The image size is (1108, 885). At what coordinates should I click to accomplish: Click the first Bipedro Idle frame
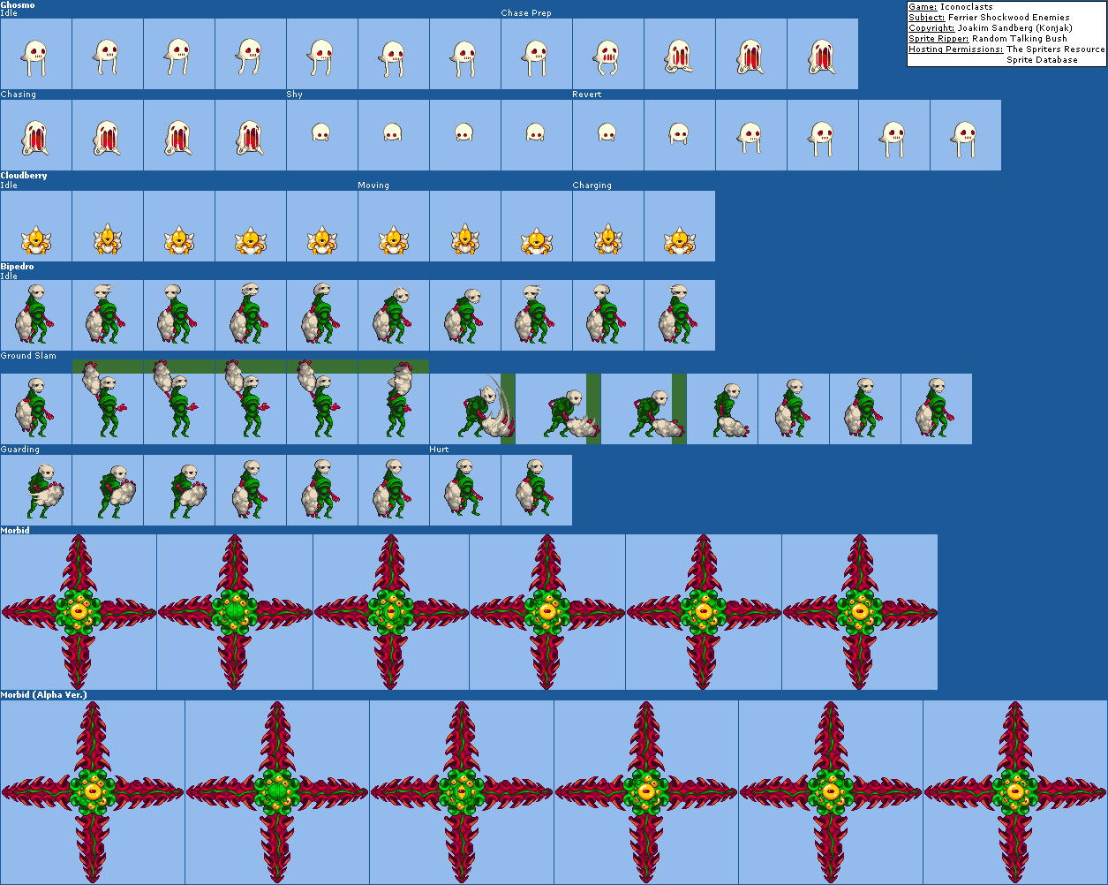[x=35, y=315]
